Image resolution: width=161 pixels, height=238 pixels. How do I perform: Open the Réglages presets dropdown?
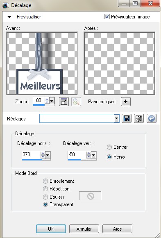(116, 118)
